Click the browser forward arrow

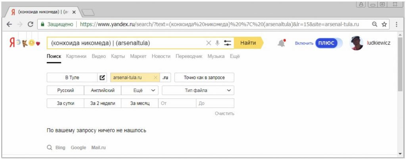pyautogui.click(x=20, y=24)
